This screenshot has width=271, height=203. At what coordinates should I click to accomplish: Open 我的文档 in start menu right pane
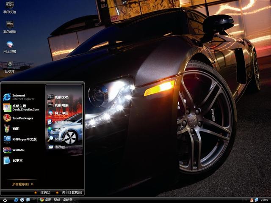coord(58,97)
